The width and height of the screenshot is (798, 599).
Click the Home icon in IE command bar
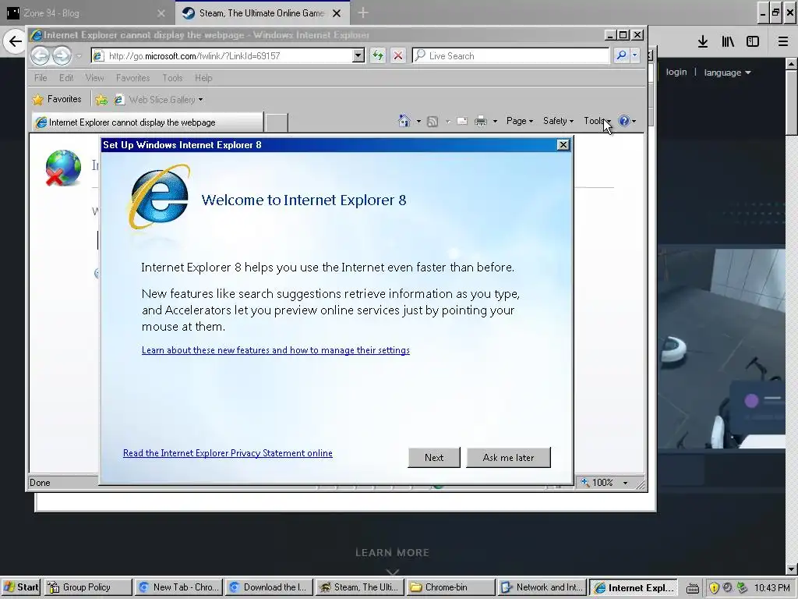[x=404, y=121]
